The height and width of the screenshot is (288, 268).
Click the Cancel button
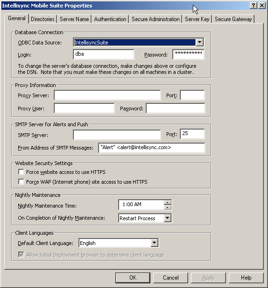point(170,278)
